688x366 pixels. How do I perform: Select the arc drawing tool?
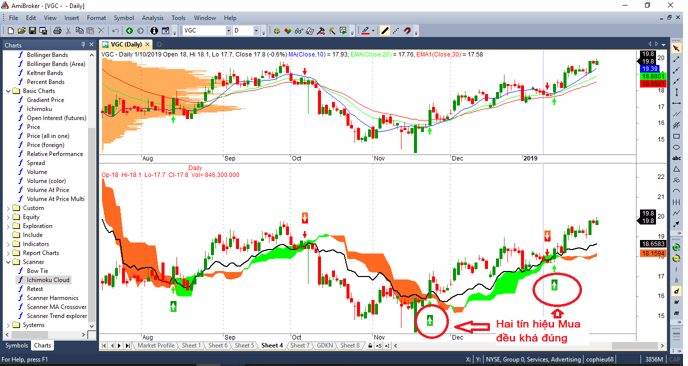[x=676, y=191]
